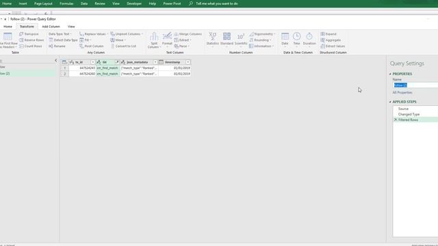The image size is (438, 246).
Task: Open the Extract dropdown in Text Column
Action: (183, 40)
